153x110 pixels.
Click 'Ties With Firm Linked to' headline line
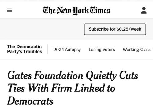tap(61, 88)
